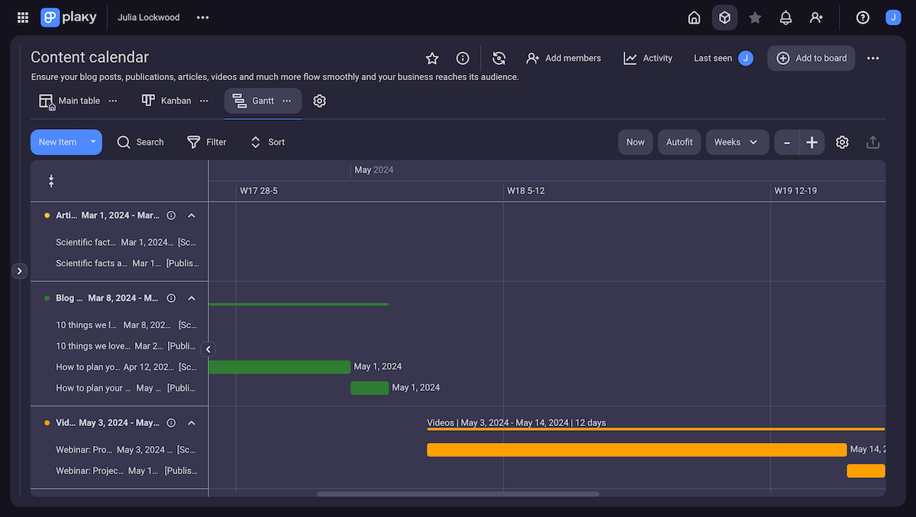Open board info next to title
Viewport: 916px width, 517px height.
pos(463,58)
